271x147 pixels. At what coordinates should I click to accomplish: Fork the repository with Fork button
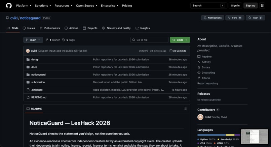[235, 18]
